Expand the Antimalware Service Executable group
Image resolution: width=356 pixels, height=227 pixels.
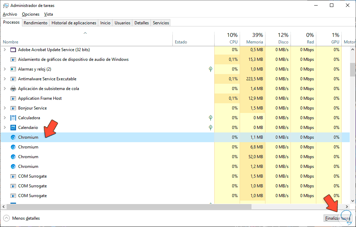click(x=5, y=79)
